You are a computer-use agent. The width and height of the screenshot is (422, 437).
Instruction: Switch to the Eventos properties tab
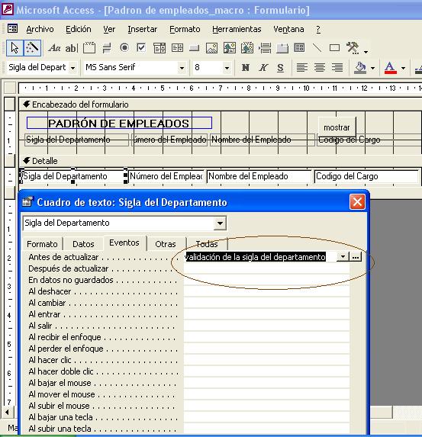pyautogui.click(x=124, y=243)
